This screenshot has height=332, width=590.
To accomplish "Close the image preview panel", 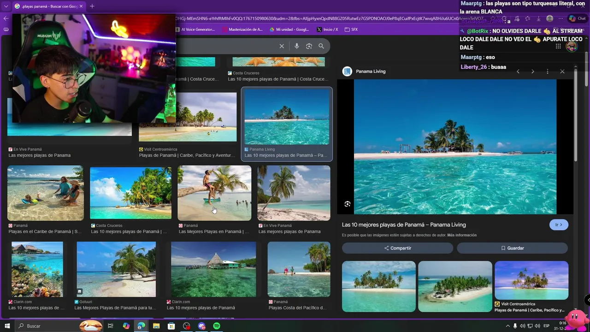I will click(x=562, y=71).
